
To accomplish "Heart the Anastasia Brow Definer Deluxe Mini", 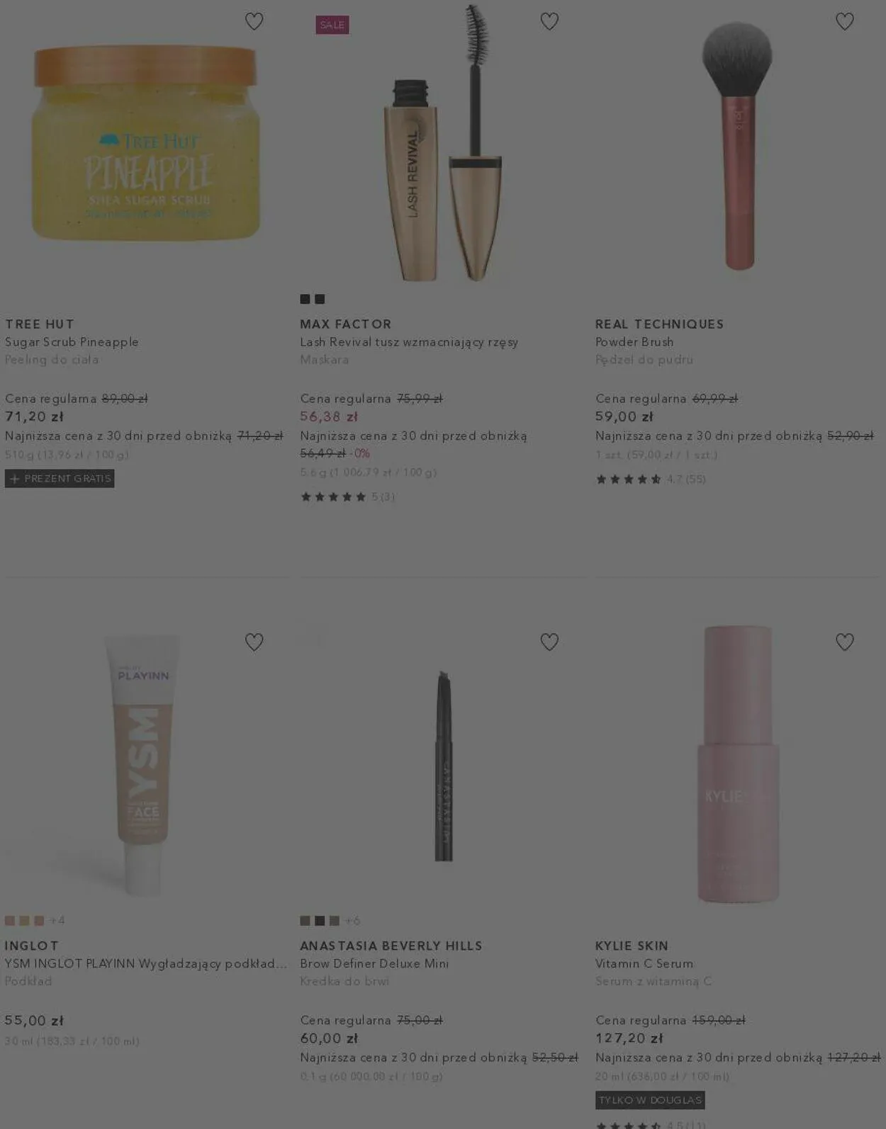I will (x=549, y=642).
